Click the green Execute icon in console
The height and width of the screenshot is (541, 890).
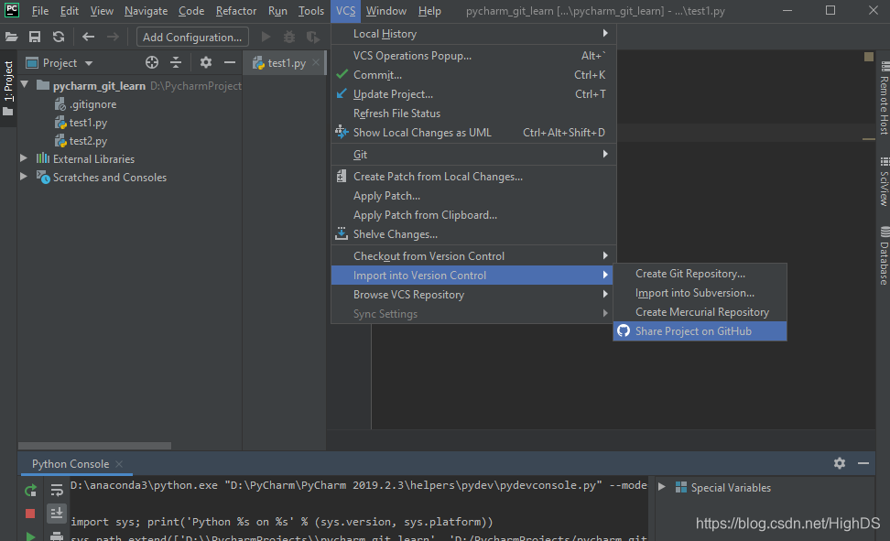[30, 536]
